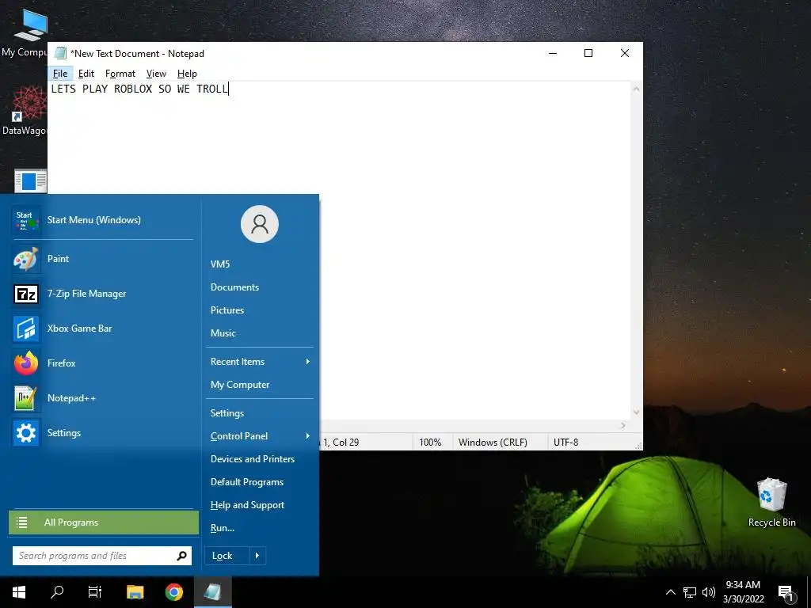Click the volume speaker icon
Screen dimensions: 811x608
709,592
